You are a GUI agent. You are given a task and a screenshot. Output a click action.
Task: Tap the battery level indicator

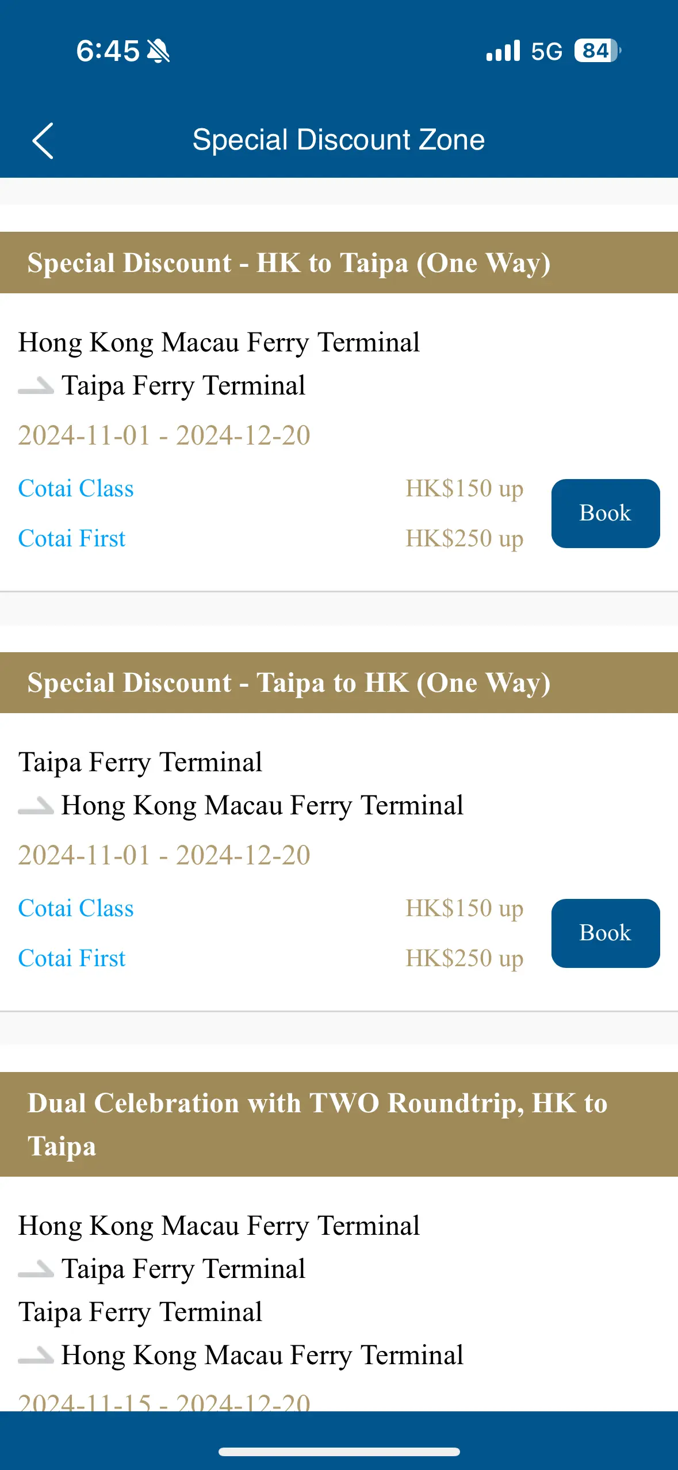coord(597,51)
